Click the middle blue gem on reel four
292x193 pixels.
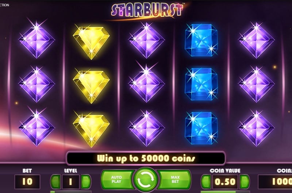201,84
